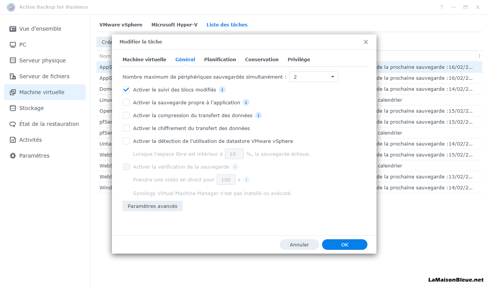Click the free space percentage field
The image size is (488, 288).
coord(234,154)
